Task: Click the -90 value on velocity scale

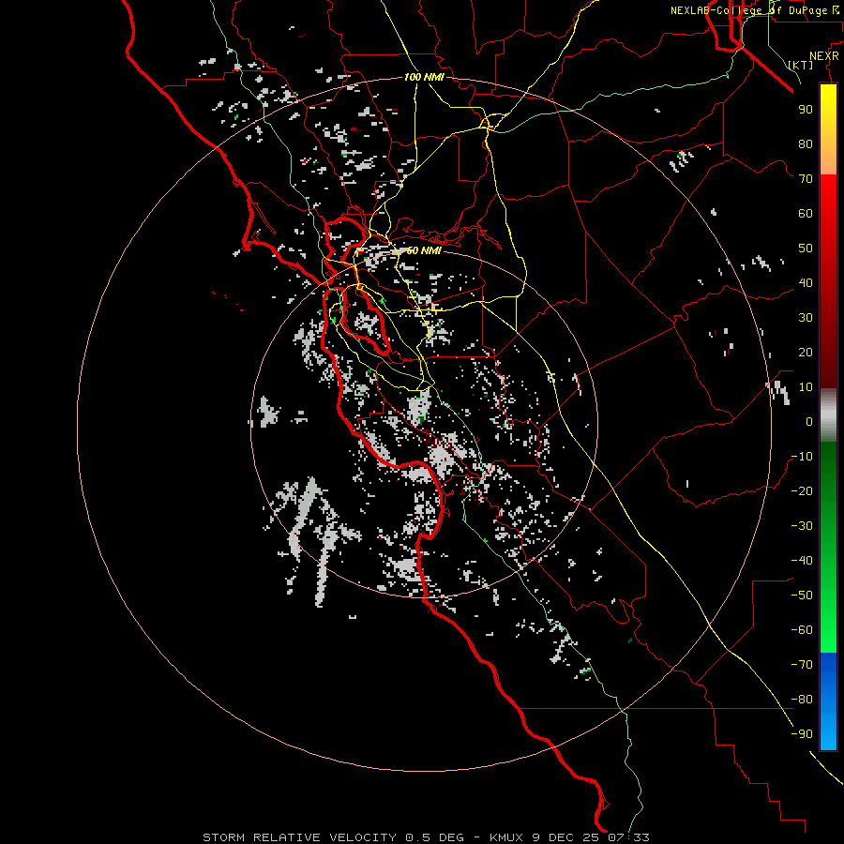Action: pos(802,734)
